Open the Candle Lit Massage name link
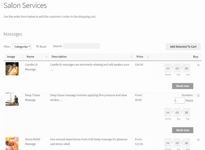The image size is (205, 150). tap(31, 67)
